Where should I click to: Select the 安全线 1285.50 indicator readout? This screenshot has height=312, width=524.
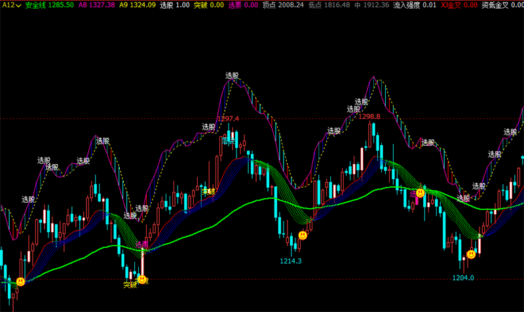(x=50, y=5)
